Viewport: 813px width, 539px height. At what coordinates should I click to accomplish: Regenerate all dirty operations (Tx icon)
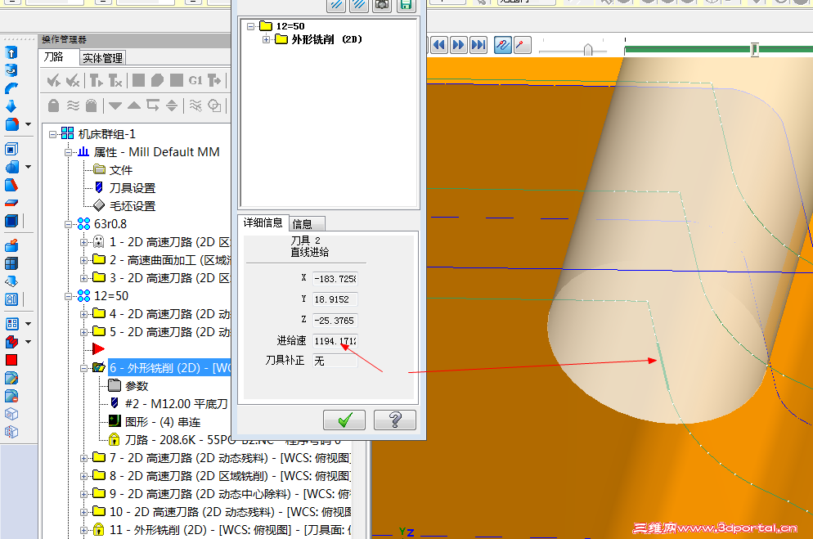[115, 80]
